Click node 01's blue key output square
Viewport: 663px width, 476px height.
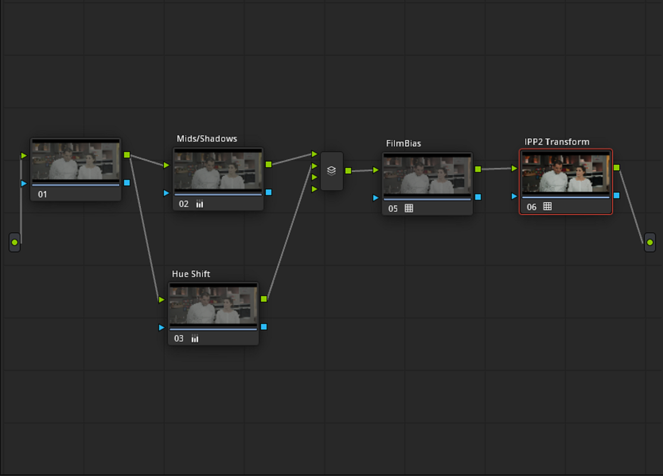[127, 183]
